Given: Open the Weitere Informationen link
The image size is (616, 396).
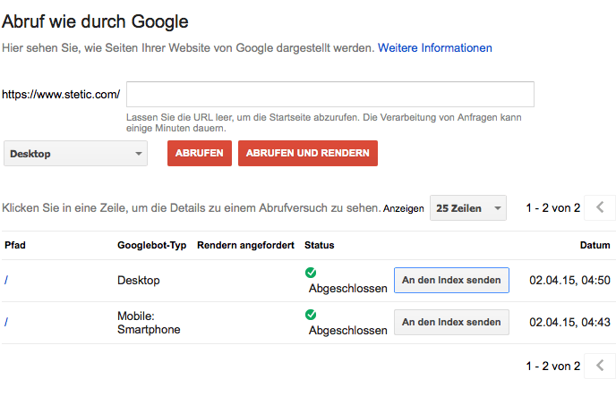Looking at the screenshot, I should point(435,48).
